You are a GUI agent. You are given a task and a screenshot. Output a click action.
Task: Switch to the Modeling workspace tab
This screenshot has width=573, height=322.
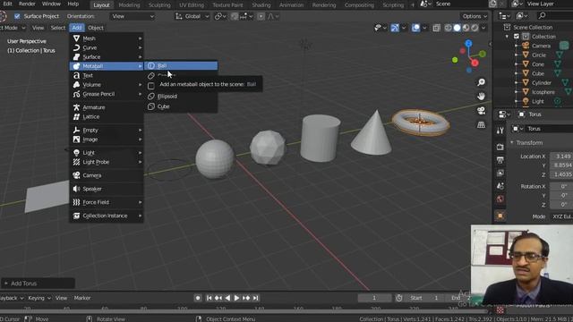[x=129, y=5]
